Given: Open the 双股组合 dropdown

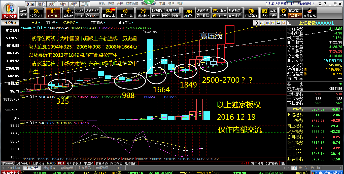Looking at the screenshot, I should coord(97,23).
